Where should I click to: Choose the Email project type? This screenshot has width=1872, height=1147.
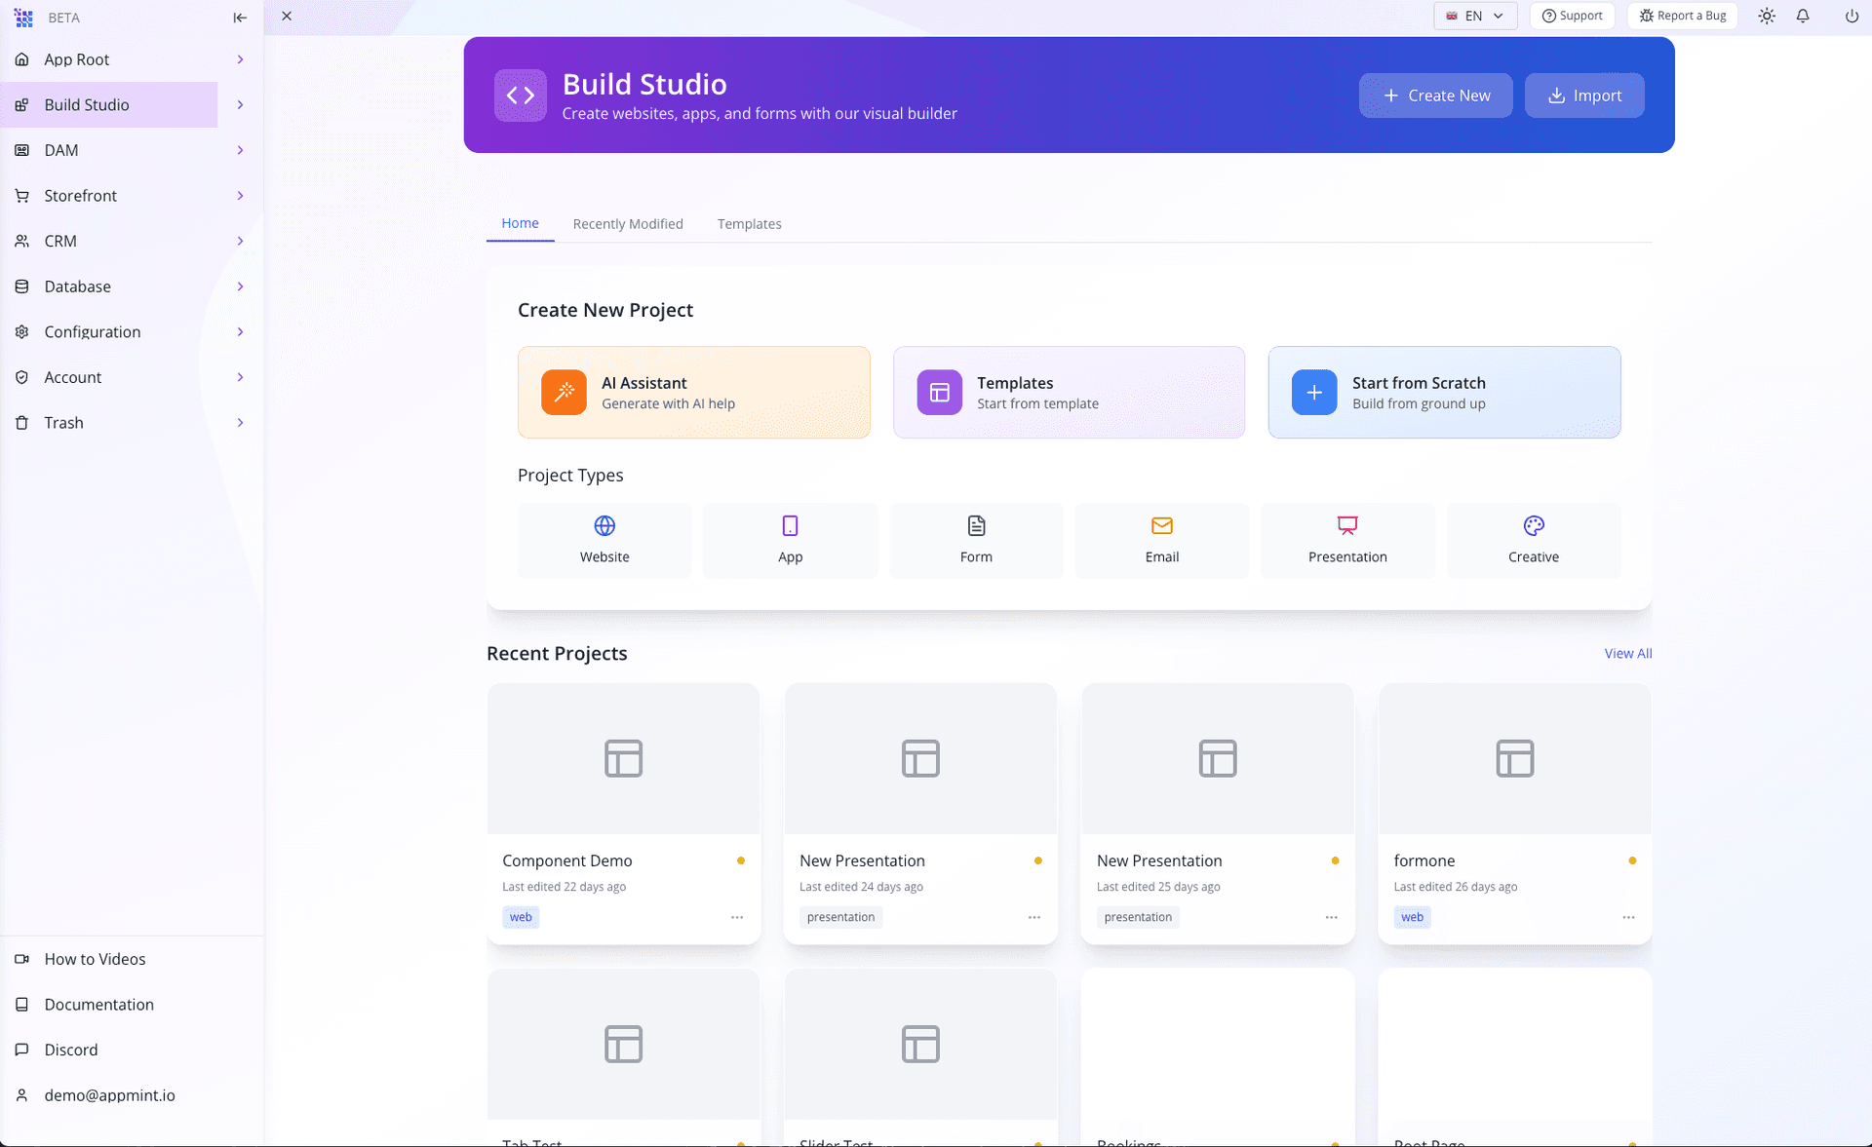pos(1161,540)
